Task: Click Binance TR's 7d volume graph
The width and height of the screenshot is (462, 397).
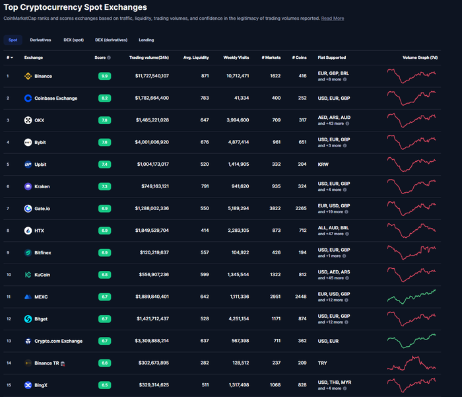Action: click(x=411, y=363)
